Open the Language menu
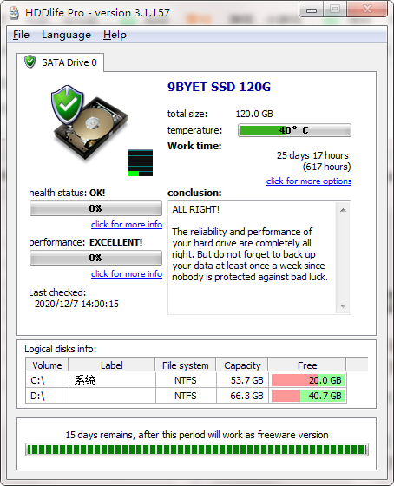 click(66, 35)
